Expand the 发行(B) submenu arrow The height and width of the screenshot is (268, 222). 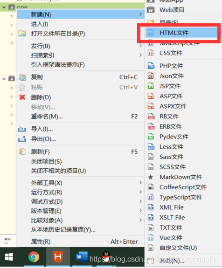[140, 46]
